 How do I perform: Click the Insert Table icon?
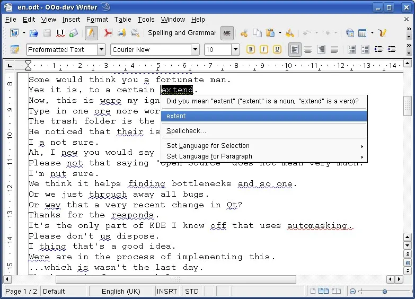tap(362, 33)
